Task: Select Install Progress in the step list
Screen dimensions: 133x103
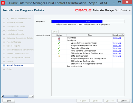Action: (x=15, y=65)
